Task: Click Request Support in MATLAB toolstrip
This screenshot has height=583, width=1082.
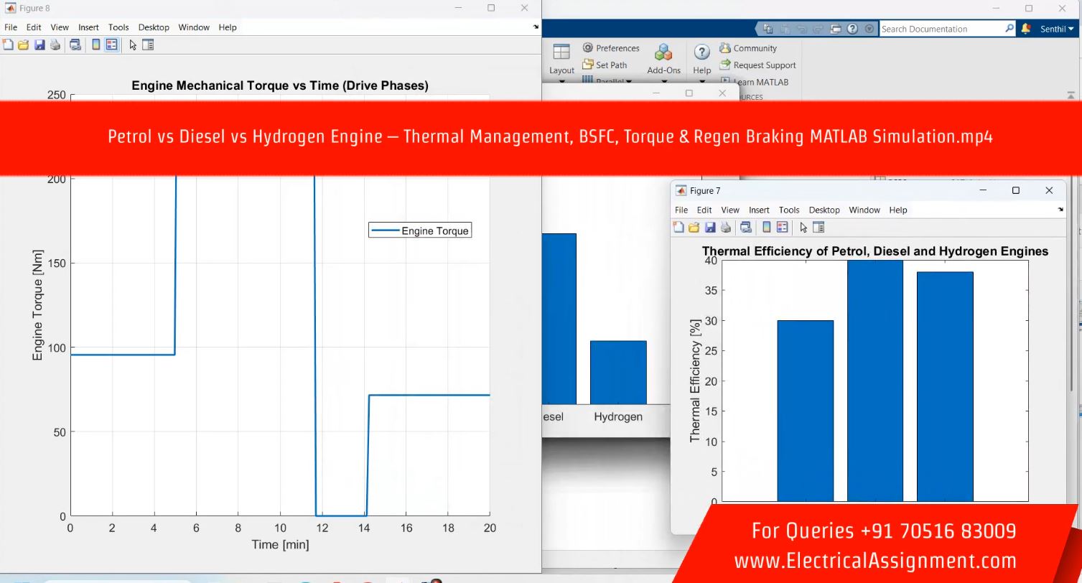Action: (757, 65)
